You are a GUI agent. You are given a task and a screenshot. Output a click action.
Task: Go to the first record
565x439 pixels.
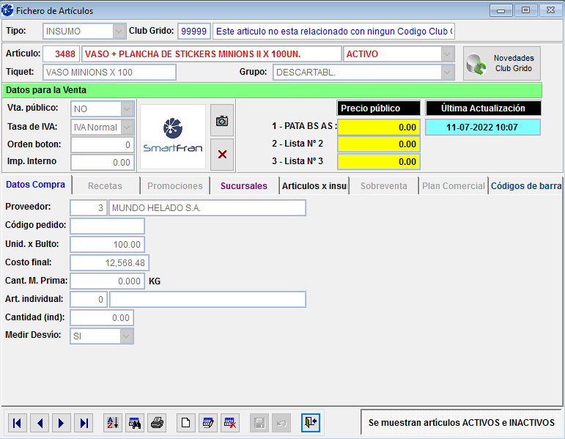pos(18,422)
